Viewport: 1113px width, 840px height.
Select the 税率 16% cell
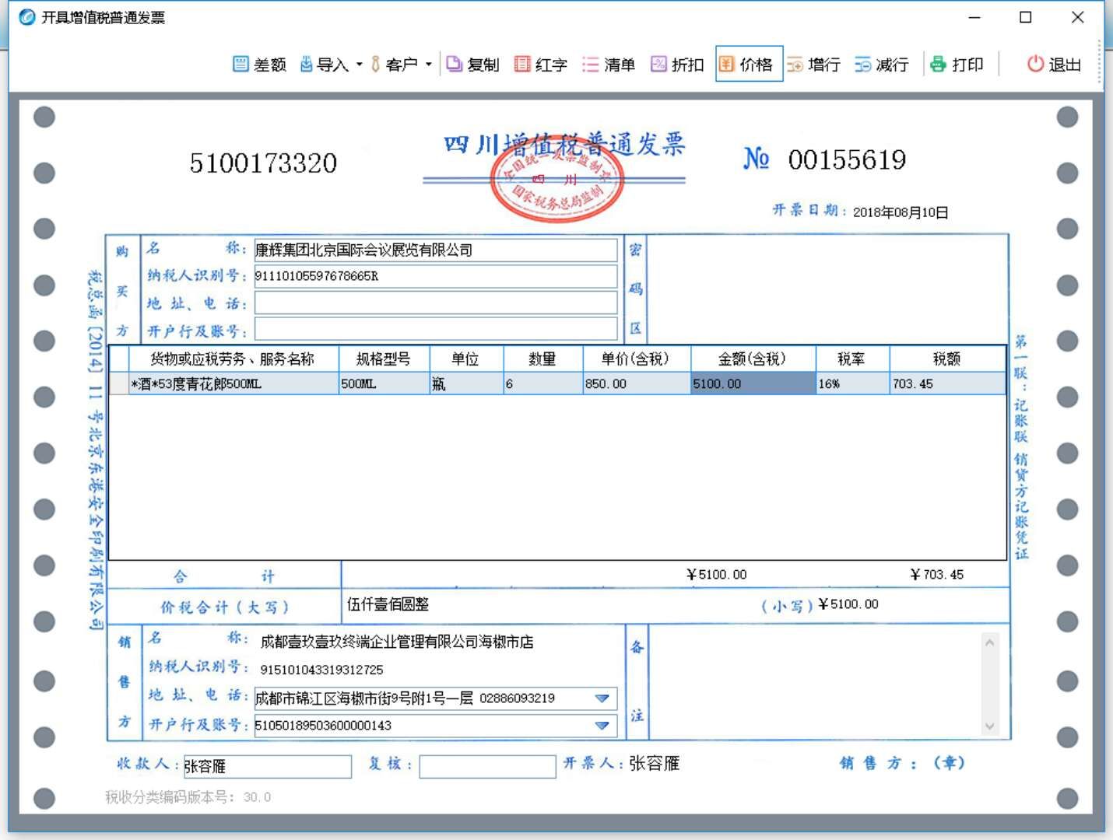tap(851, 384)
